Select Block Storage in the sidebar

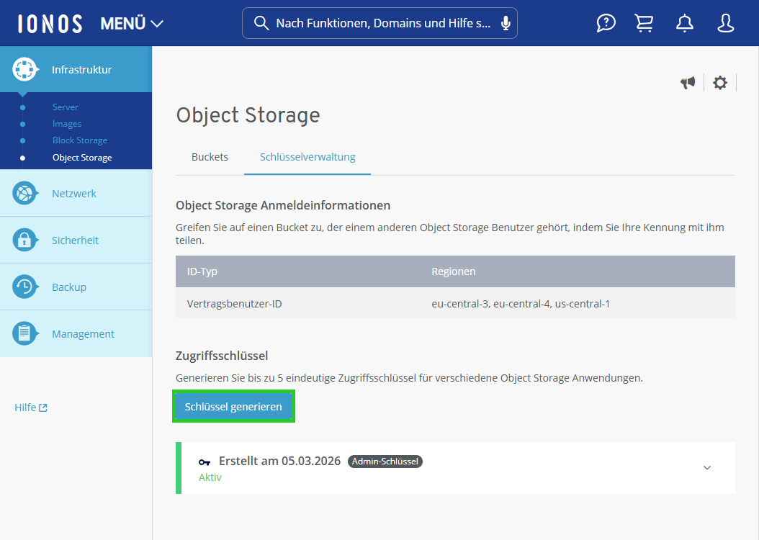(x=79, y=140)
